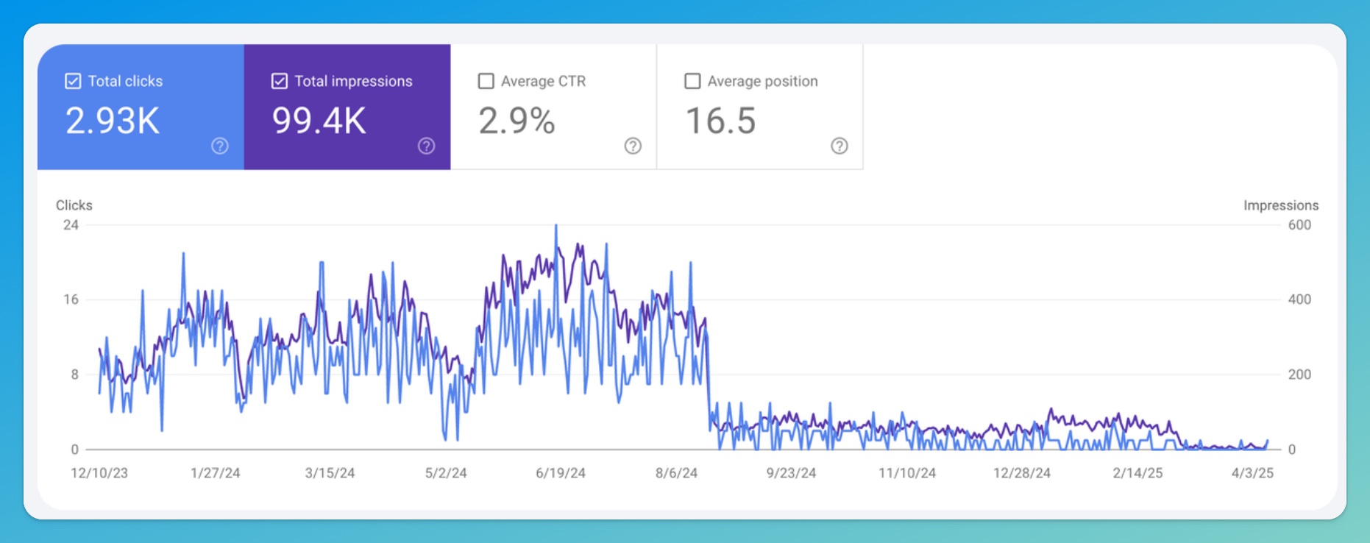Select the 2.9% average CTR value
Image resolution: width=1370 pixels, height=543 pixels.
point(517,121)
